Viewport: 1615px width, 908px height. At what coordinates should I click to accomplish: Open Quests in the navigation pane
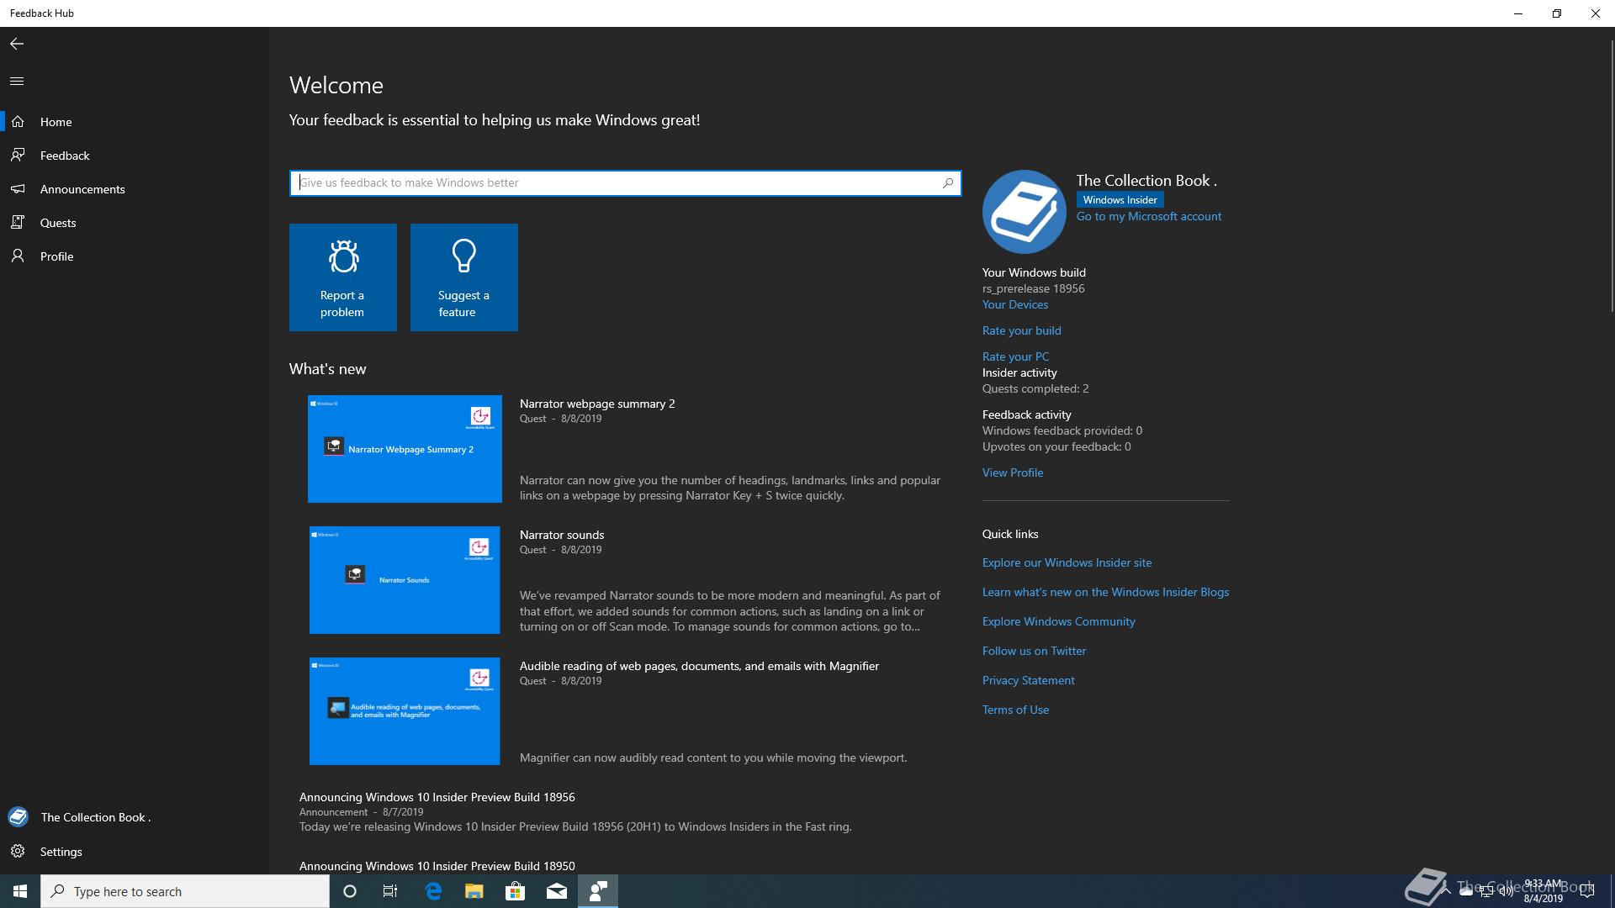135,223
